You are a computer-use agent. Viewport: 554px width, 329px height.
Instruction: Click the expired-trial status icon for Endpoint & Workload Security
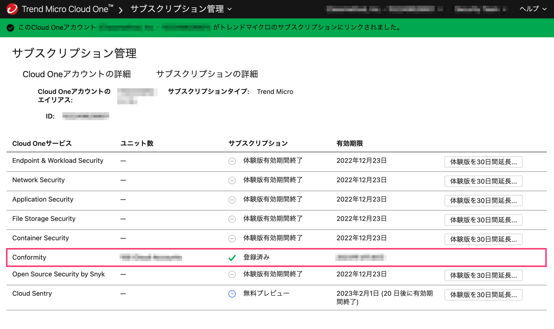pyautogui.click(x=232, y=161)
